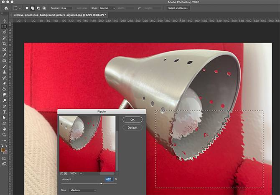Select the Type tool
The image size is (280, 195).
5,112
